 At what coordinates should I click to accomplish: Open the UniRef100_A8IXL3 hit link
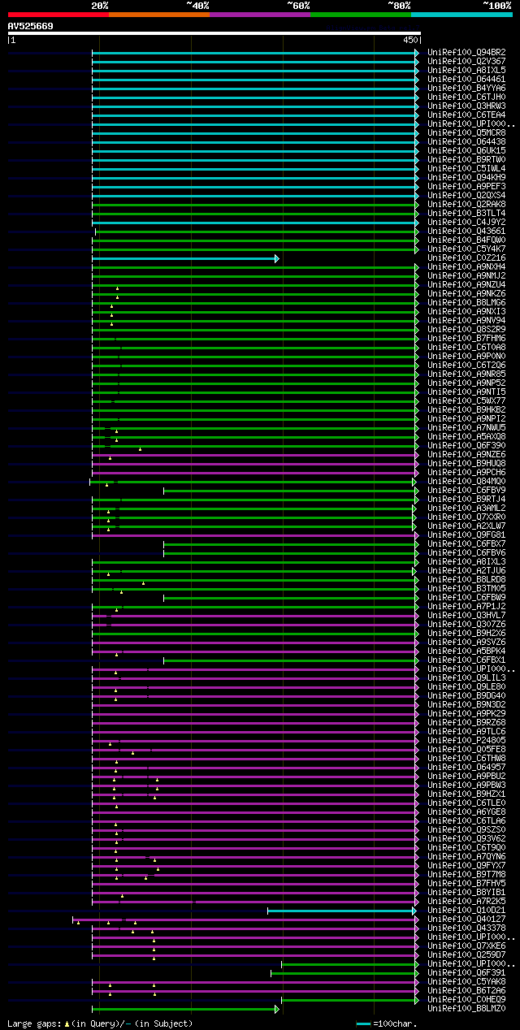point(466,561)
